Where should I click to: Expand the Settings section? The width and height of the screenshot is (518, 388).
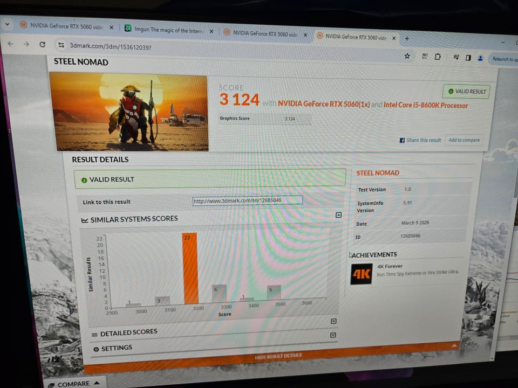pos(333,335)
